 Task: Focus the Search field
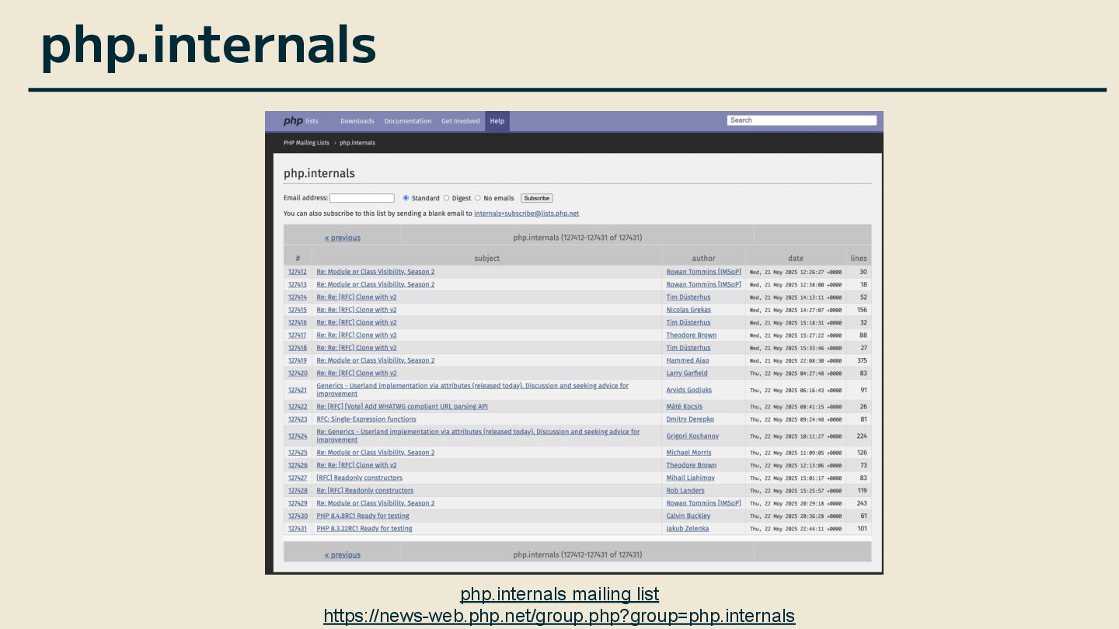(x=802, y=120)
